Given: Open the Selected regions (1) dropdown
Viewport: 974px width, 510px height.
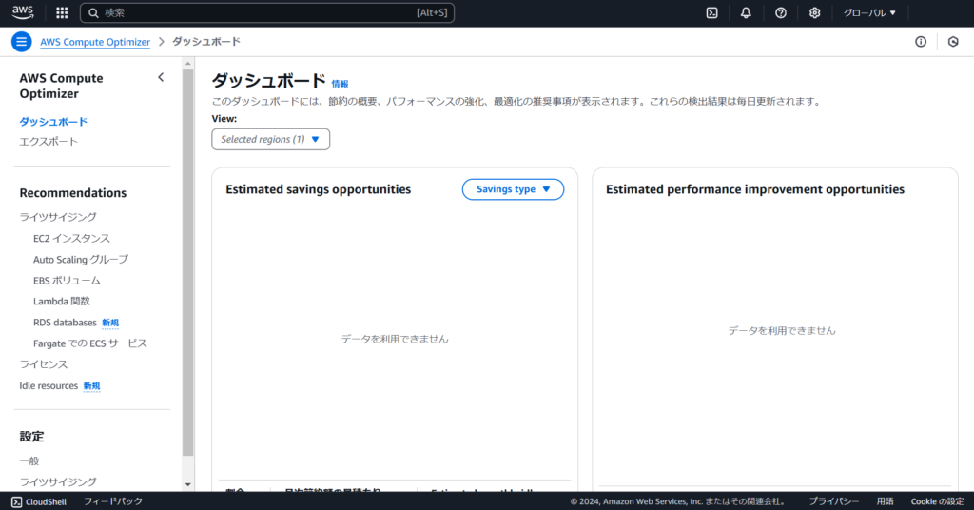Looking at the screenshot, I should coord(271,139).
